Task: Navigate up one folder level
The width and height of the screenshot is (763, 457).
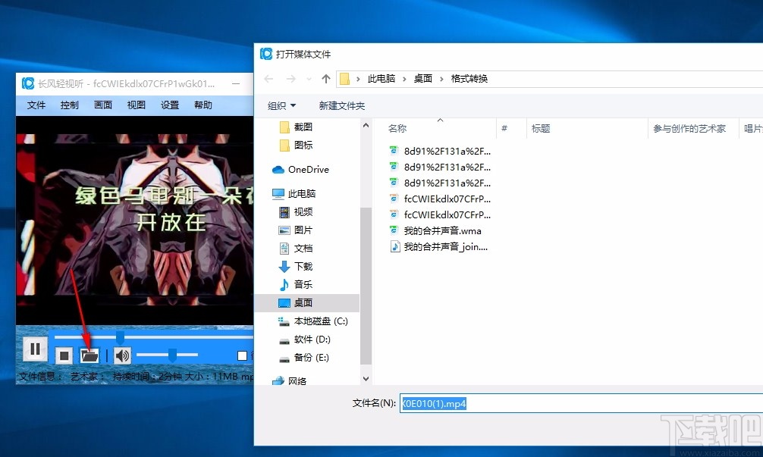Action: point(325,78)
